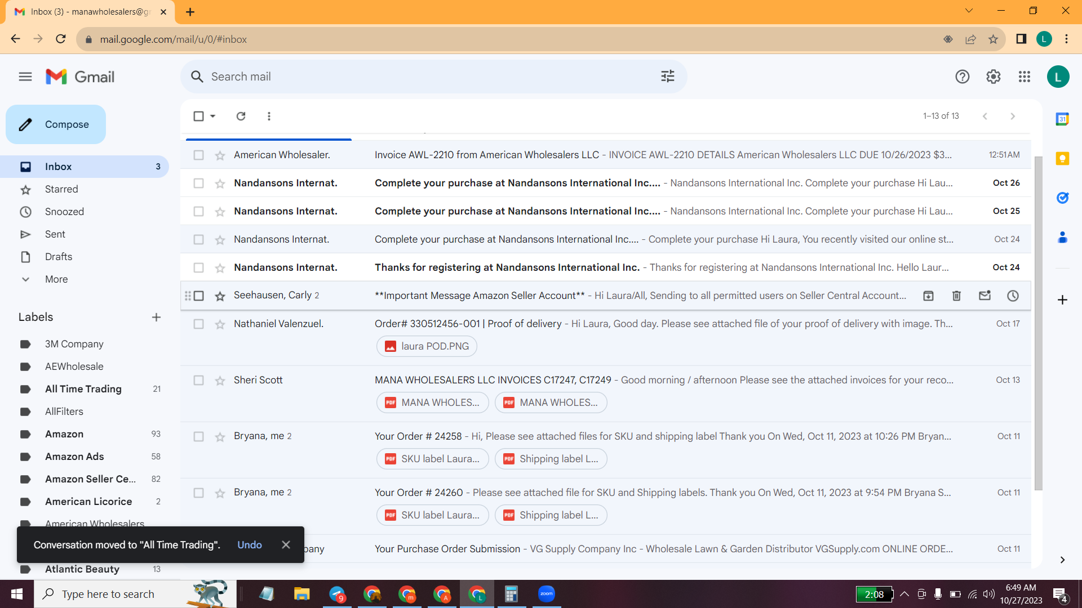Open search filter options icon
The image size is (1082, 608).
pyautogui.click(x=668, y=77)
